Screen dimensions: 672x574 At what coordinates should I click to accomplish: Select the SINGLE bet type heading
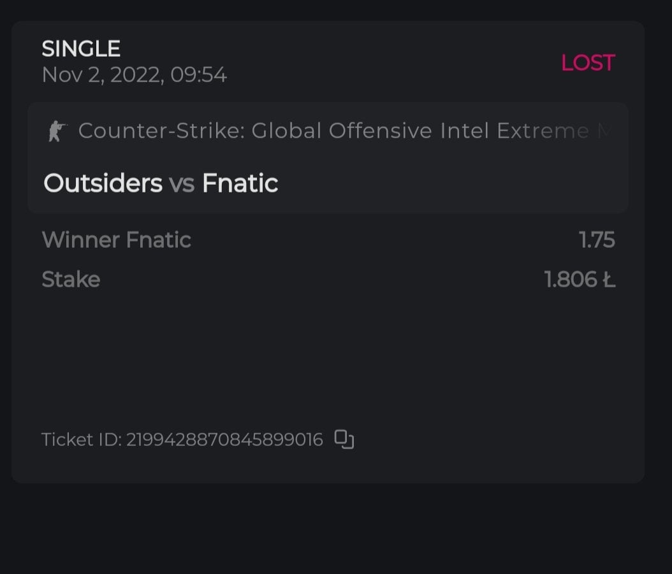click(x=81, y=49)
